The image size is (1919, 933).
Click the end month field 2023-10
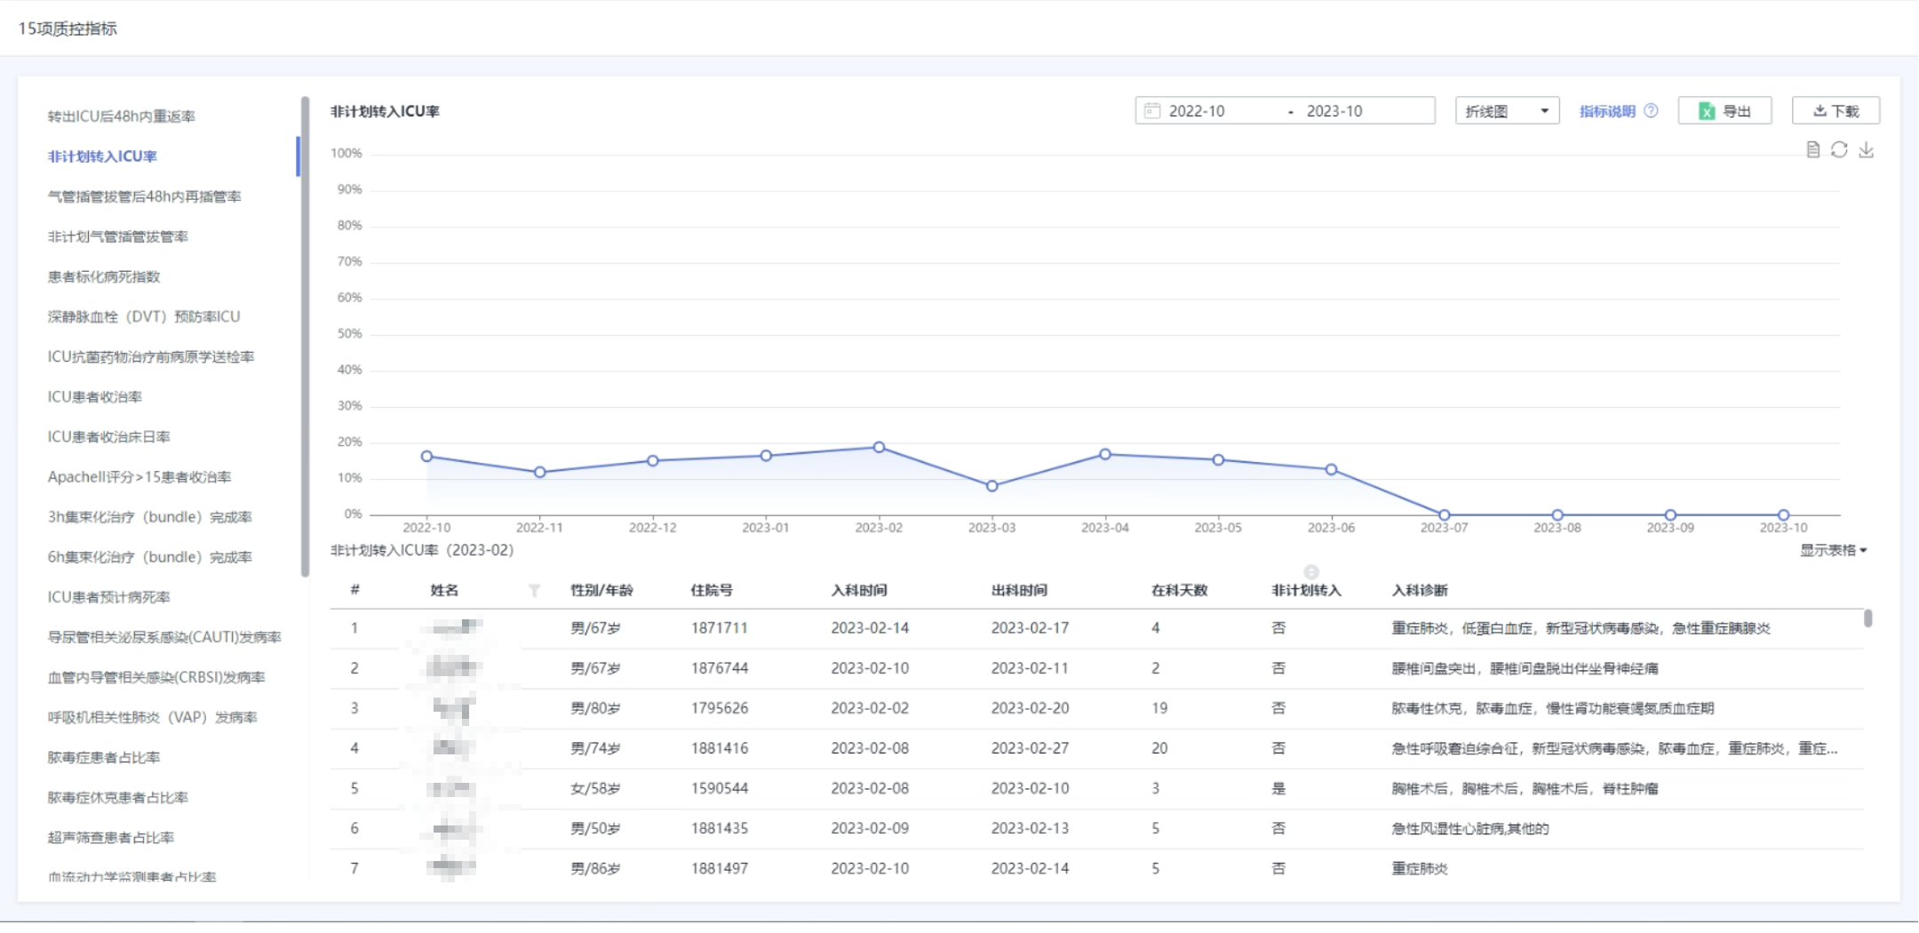click(x=1334, y=111)
